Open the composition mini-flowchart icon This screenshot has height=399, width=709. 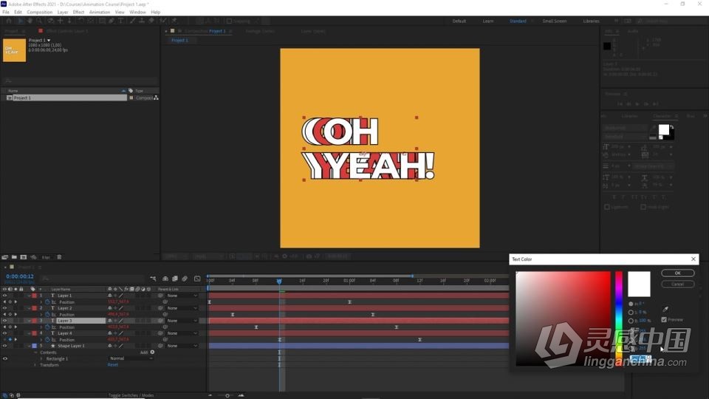click(x=154, y=279)
